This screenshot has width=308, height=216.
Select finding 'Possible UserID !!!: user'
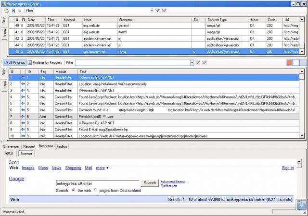point(154,117)
